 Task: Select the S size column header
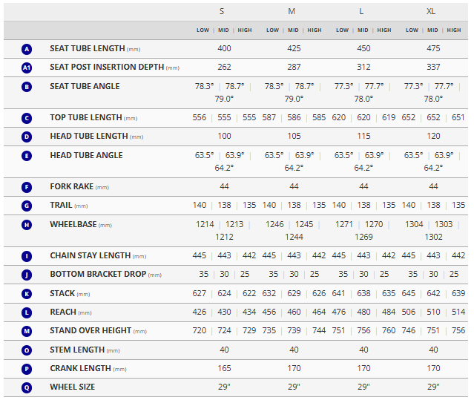[x=222, y=11]
